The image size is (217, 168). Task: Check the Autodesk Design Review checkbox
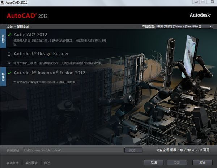point(9,54)
